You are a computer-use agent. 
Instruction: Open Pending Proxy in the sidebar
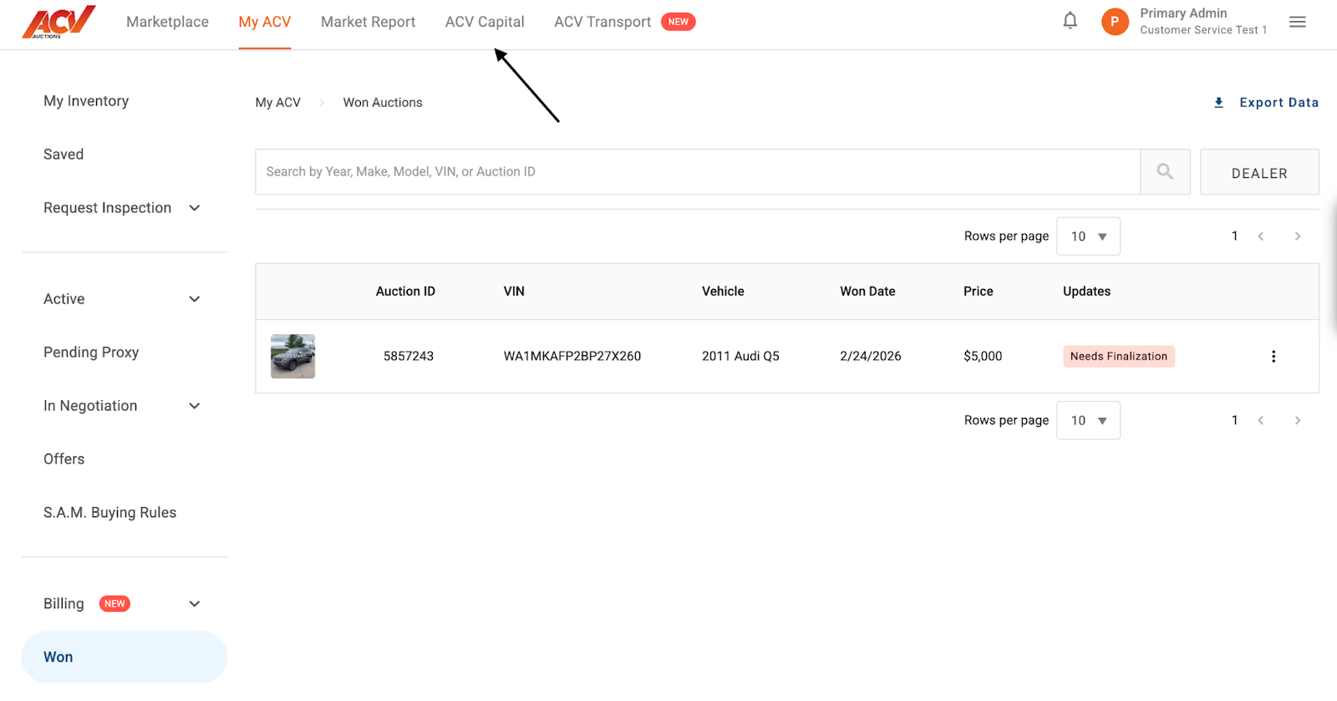click(x=91, y=353)
